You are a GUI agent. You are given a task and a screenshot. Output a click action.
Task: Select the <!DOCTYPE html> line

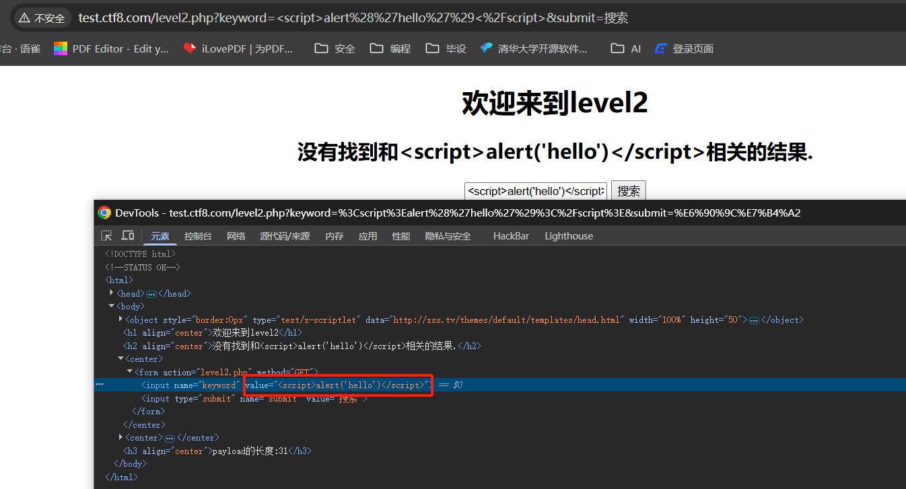coord(140,254)
